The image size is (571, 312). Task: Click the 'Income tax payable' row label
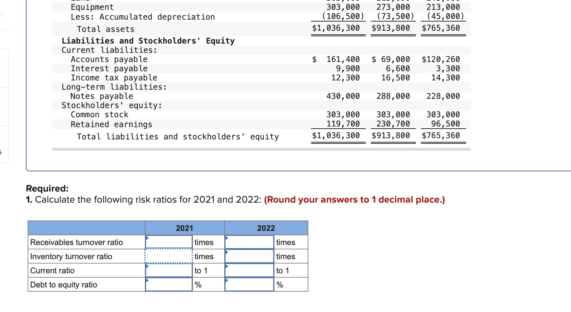pos(114,78)
